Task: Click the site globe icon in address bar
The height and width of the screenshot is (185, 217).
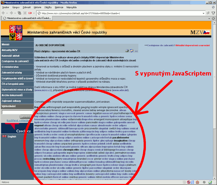Action: pyautogui.click(x=39, y=13)
